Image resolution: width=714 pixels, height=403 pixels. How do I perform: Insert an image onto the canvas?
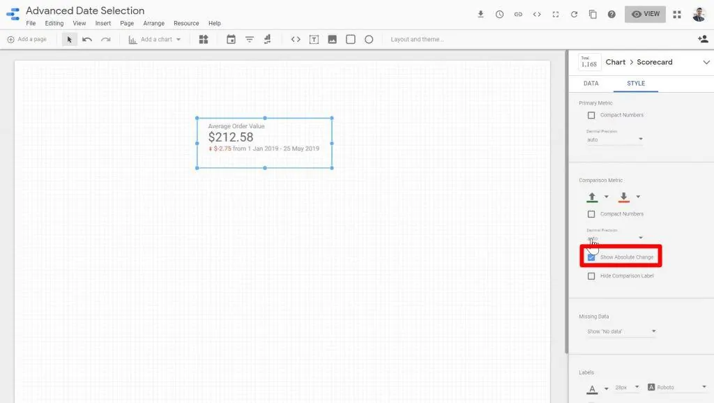332,39
